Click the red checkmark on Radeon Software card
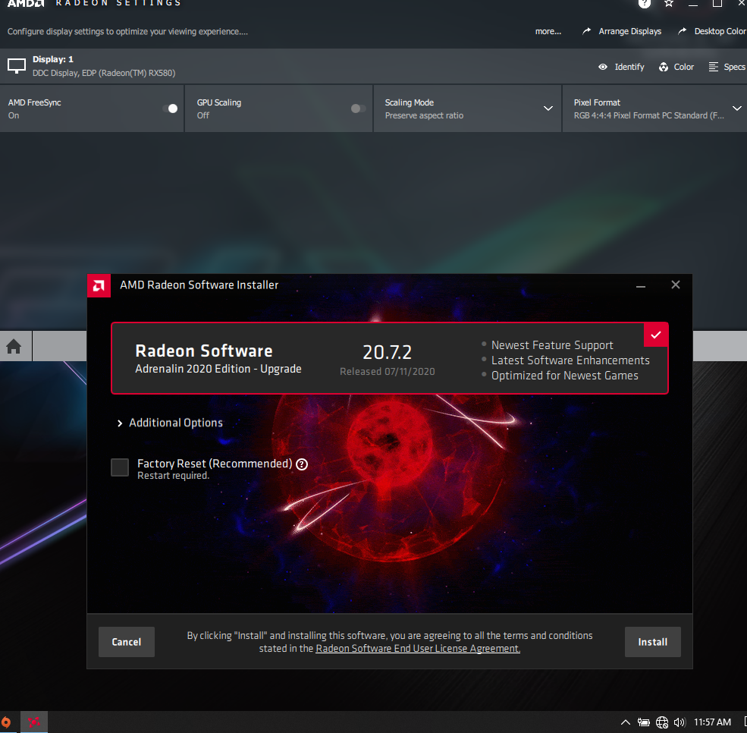The image size is (747, 733). 656,335
